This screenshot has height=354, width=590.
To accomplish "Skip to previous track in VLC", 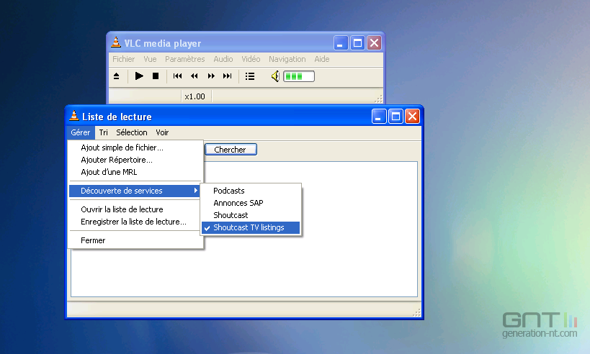I will 178,76.
